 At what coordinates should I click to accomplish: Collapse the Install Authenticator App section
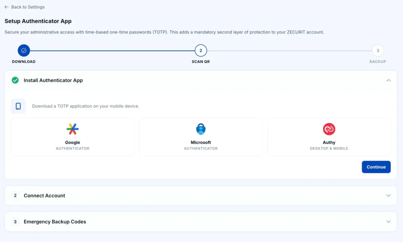[388, 80]
